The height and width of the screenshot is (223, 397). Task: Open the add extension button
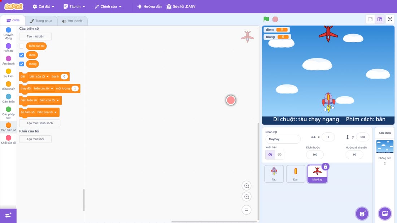click(8, 215)
